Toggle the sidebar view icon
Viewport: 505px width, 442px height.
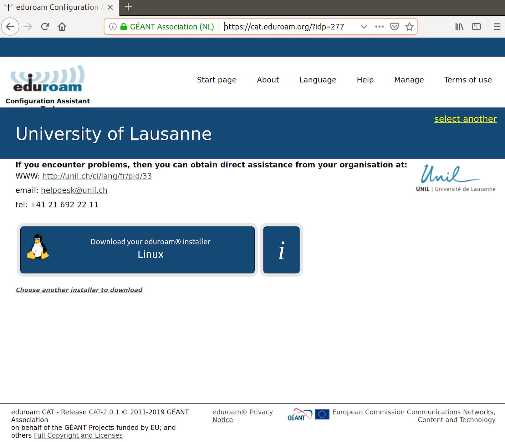pos(476,27)
